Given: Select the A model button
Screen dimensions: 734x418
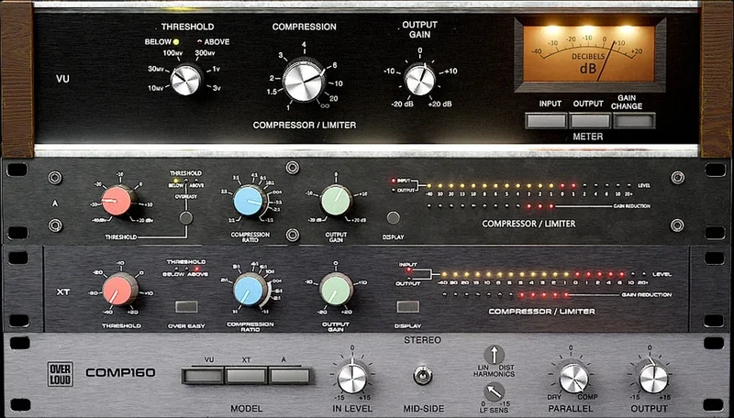Looking at the screenshot, I should click(x=290, y=376).
